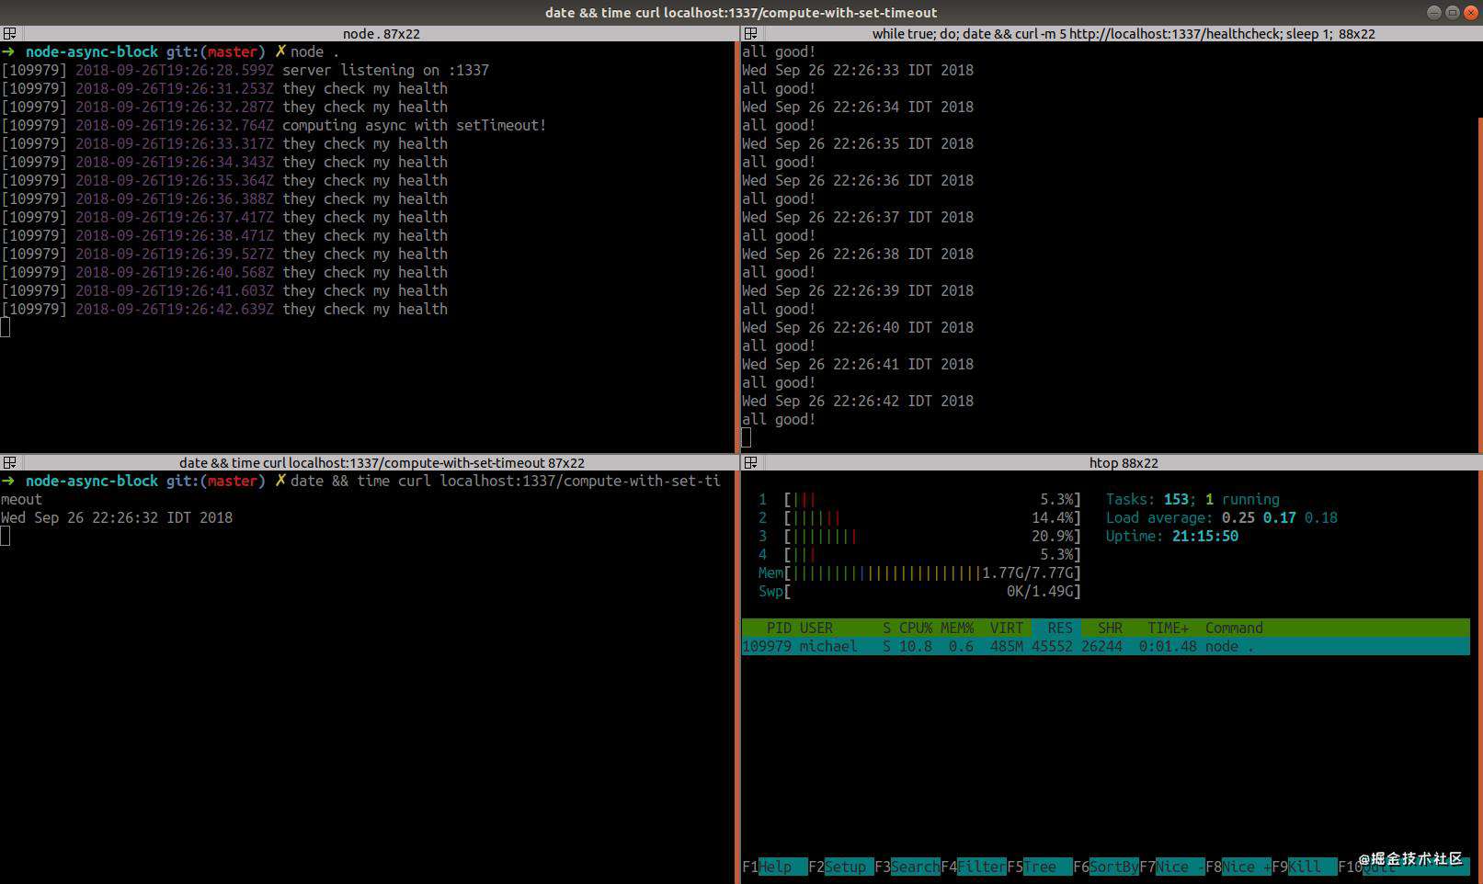Click F7 Nice - in htop
The height and width of the screenshot is (884, 1483).
(x=1172, y=867)
